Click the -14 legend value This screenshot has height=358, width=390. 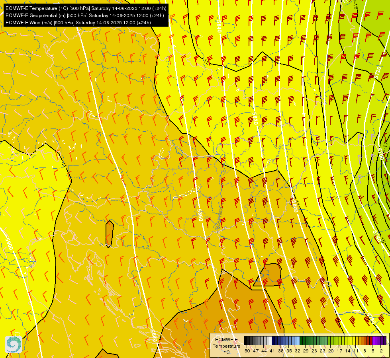(347, 351)
